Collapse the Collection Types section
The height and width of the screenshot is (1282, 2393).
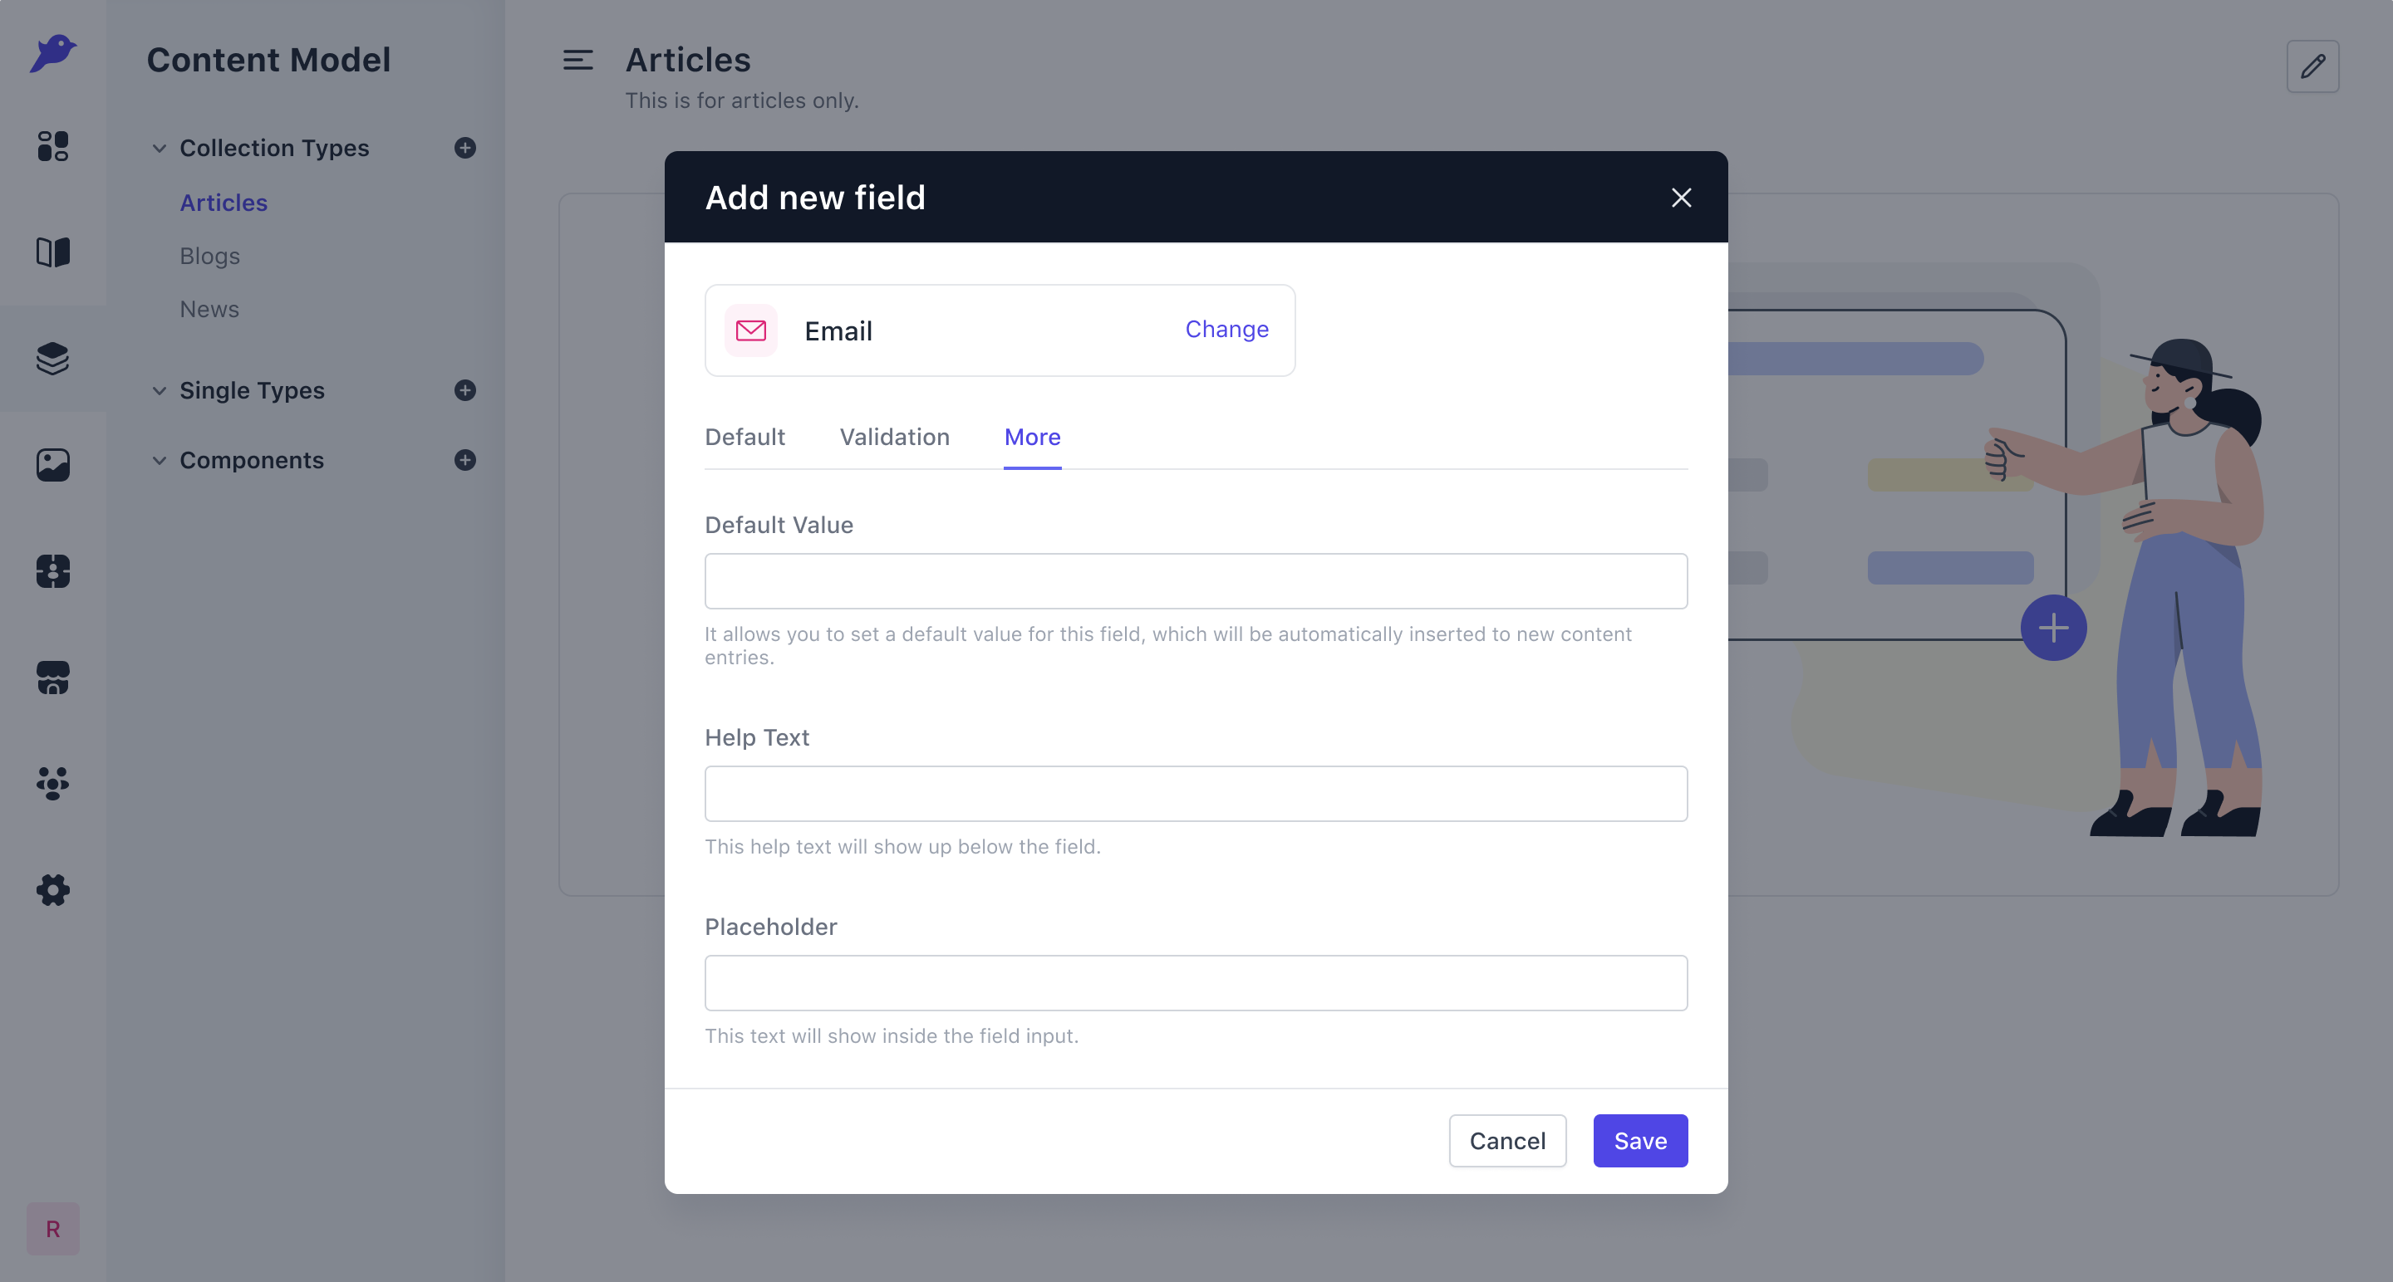(160, 148)
